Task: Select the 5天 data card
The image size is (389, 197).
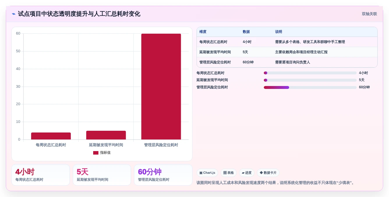Action: click(x=102, y=175)
